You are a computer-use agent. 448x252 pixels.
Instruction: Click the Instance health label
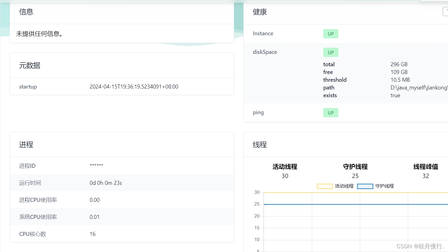(263, 33)
